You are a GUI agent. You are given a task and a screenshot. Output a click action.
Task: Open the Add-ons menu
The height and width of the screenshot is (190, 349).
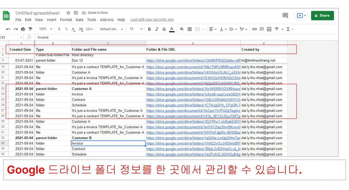click(107, 20)
